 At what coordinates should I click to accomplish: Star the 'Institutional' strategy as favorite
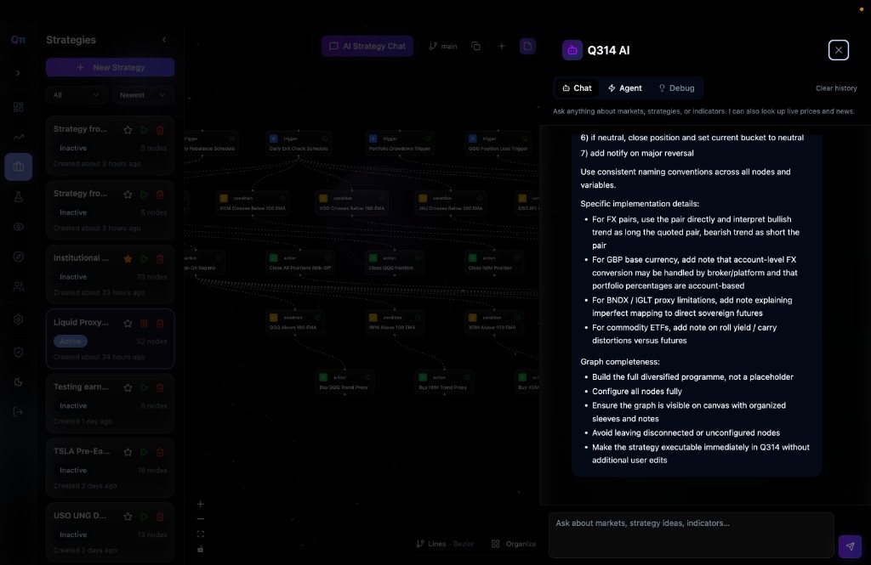(128, 258)
